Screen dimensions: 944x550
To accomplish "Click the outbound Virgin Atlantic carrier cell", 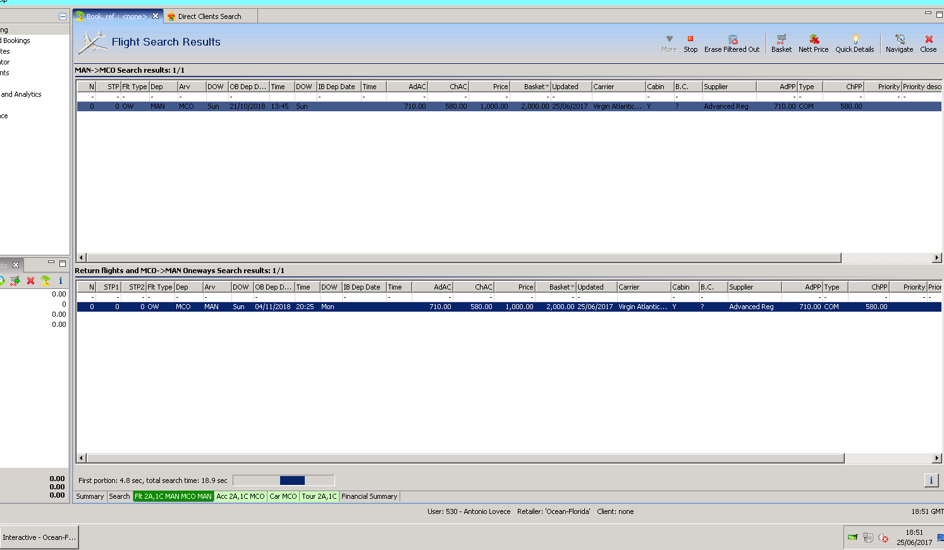I will [x=618, y=106].
